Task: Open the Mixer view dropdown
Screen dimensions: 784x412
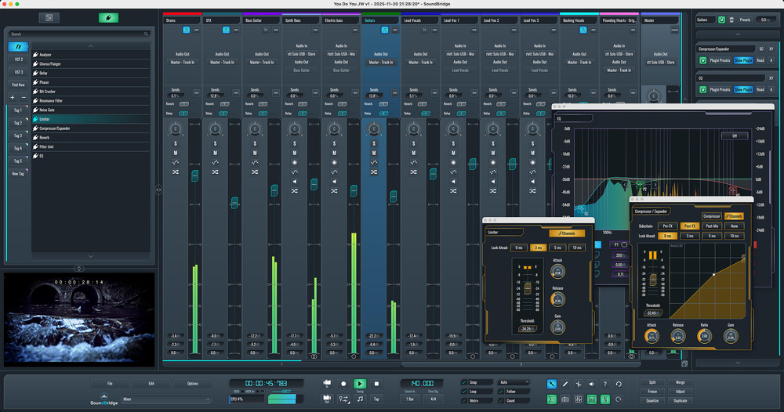Action: [165, 399]
